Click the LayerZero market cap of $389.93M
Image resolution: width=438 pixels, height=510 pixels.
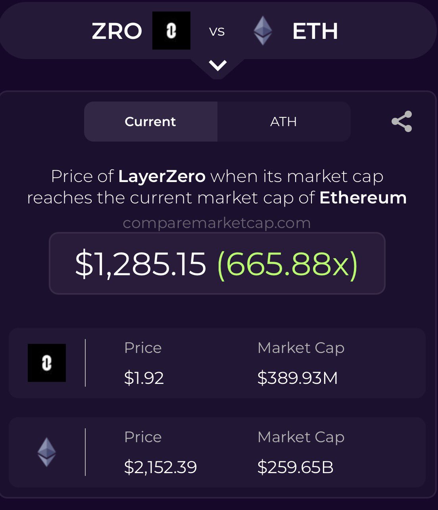click(298, 378)
